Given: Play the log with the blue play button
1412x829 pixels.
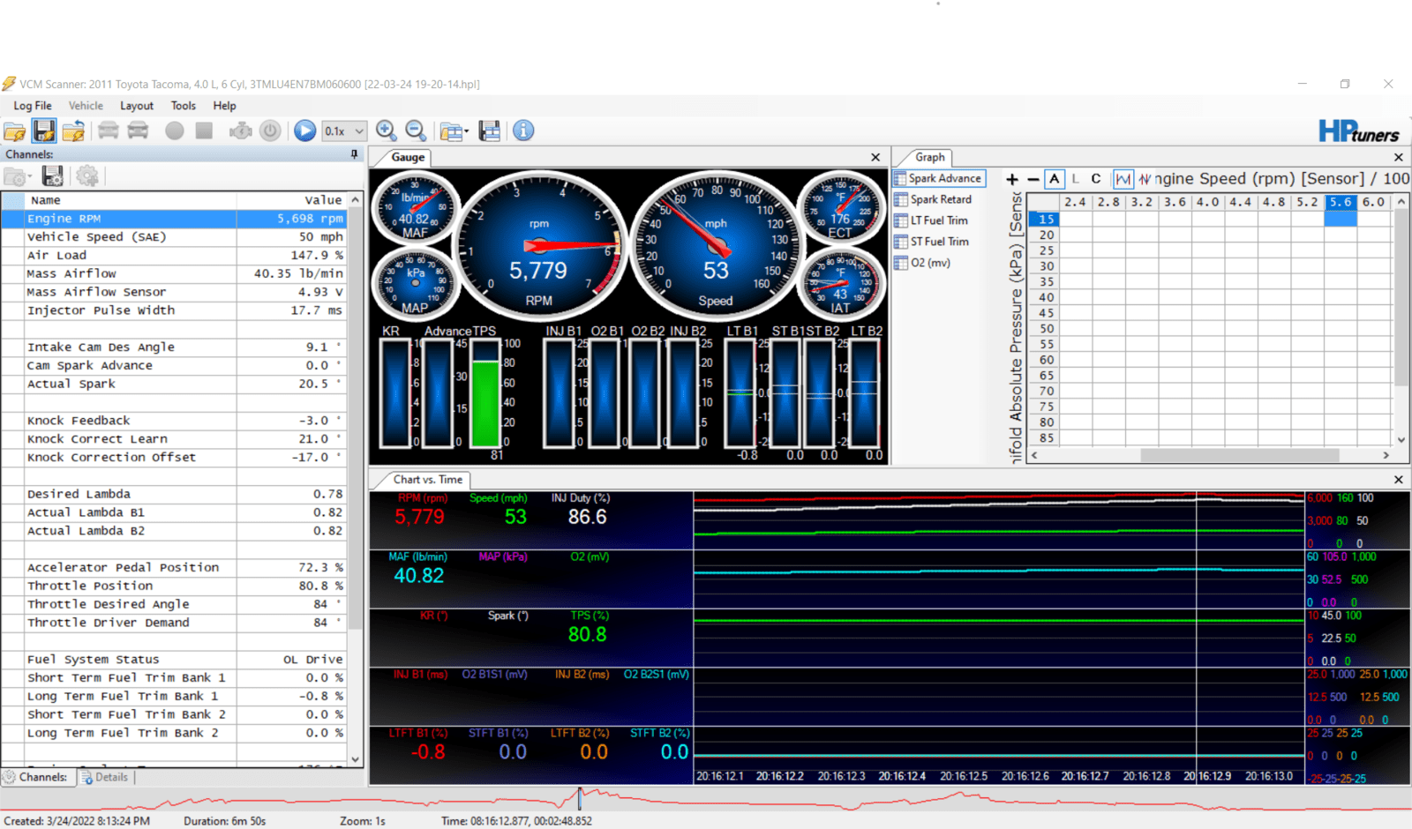Looking at the screenshot, I should 304,131.
